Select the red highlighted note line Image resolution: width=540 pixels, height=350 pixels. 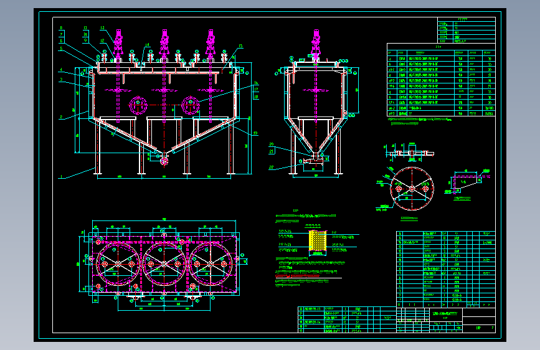[297, 276]
